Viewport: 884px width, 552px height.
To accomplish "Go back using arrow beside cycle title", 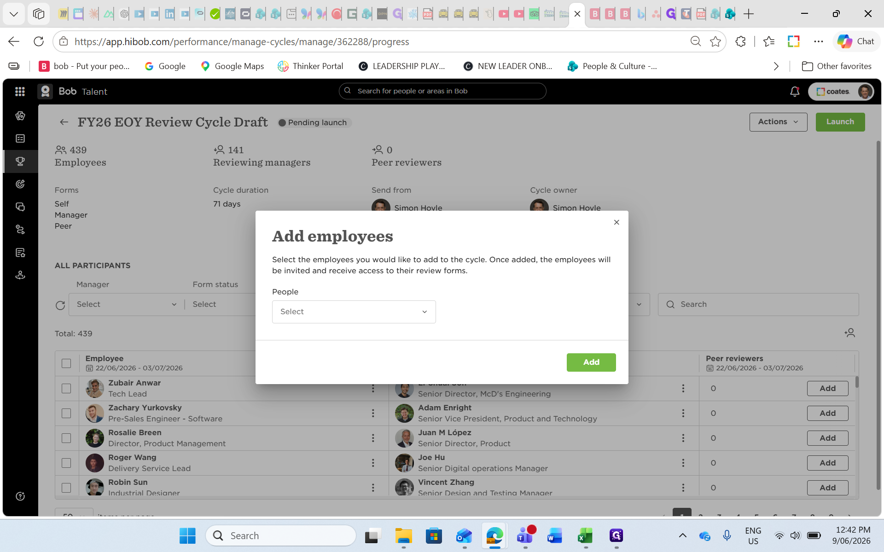I will coord(64,122).
